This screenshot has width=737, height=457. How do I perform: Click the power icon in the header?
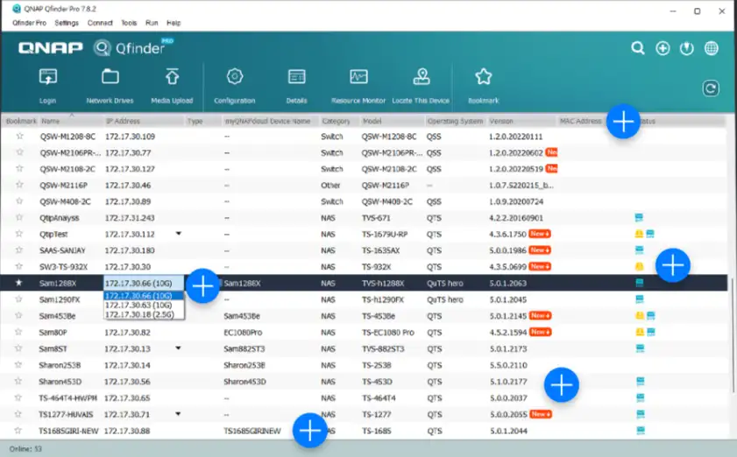pos(687,48)
